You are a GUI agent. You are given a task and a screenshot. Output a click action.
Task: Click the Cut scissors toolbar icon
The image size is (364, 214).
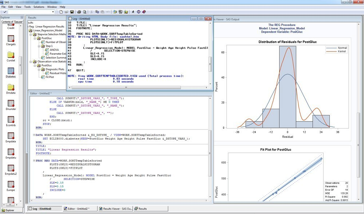point(91,12)
